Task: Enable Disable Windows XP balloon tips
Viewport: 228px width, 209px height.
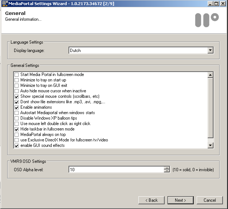Action: tap(17, 118)
